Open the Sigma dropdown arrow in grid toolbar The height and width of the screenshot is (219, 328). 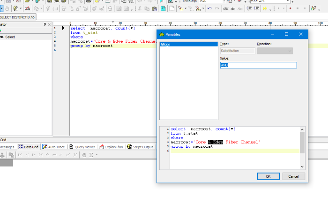pos(97,155)
